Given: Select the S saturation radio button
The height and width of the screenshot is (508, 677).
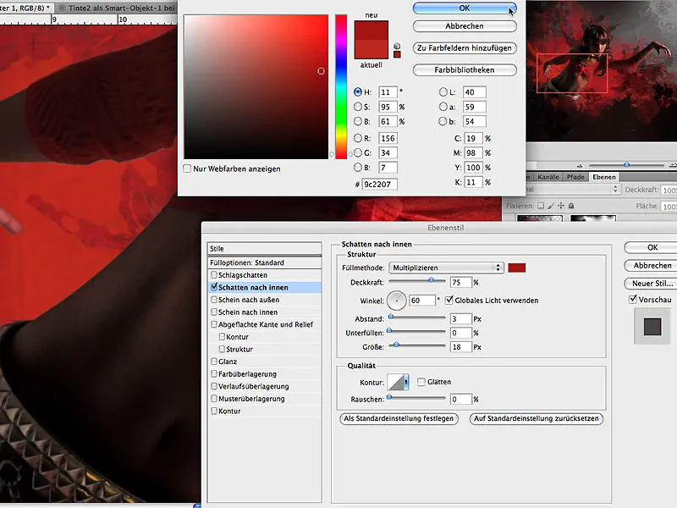Looking at the screenshot, I should pos(357,107).
